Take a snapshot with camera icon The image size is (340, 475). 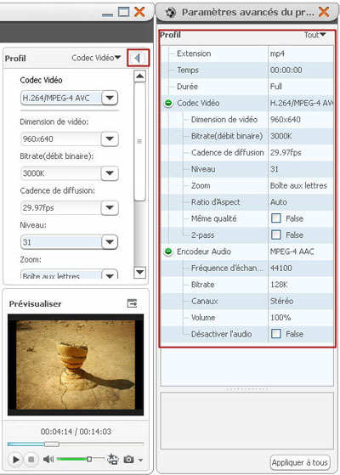(x=128, y=460)
